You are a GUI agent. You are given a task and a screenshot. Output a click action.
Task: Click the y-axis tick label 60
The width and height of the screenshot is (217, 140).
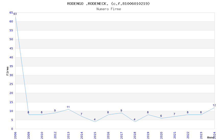[11, 22]
